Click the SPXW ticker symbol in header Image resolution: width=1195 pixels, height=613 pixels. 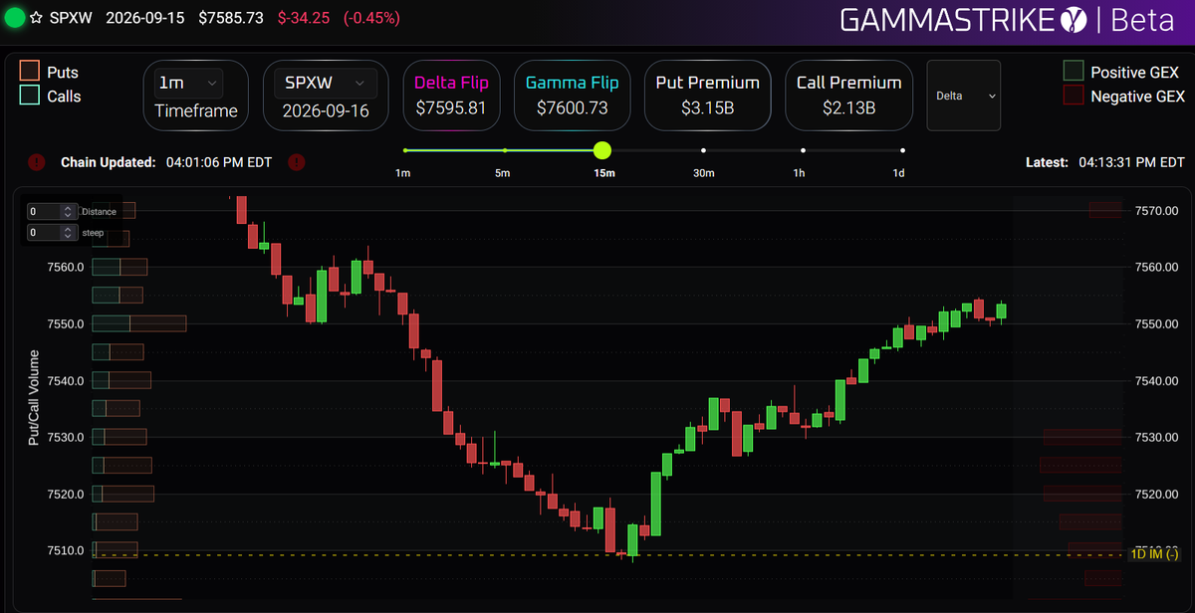point(71,18)
